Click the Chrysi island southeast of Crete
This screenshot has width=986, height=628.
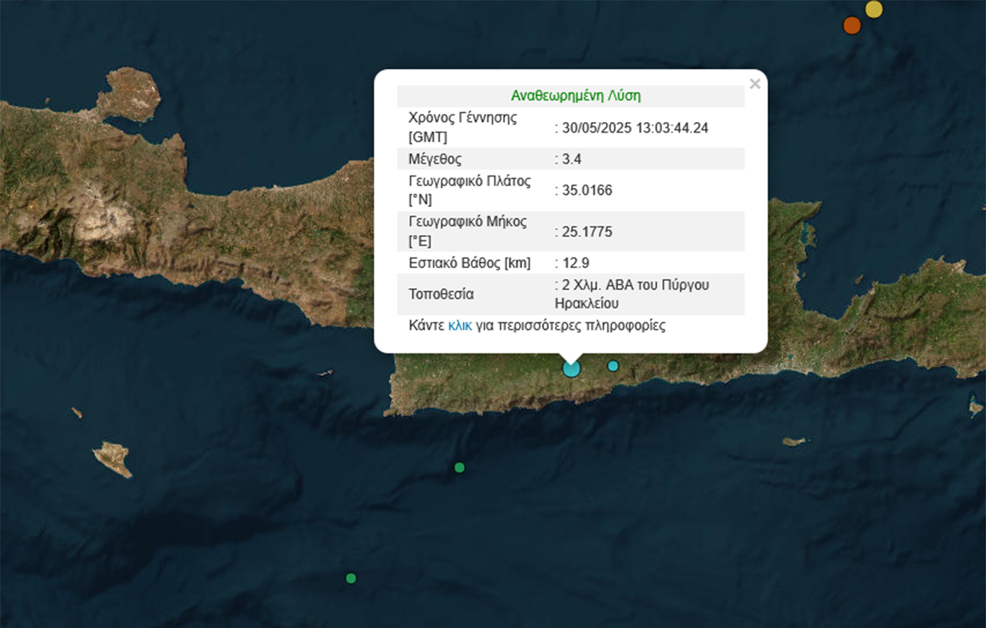point(794,442)
